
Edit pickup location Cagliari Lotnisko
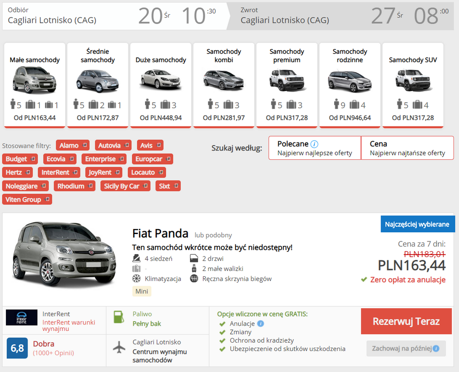52,20
